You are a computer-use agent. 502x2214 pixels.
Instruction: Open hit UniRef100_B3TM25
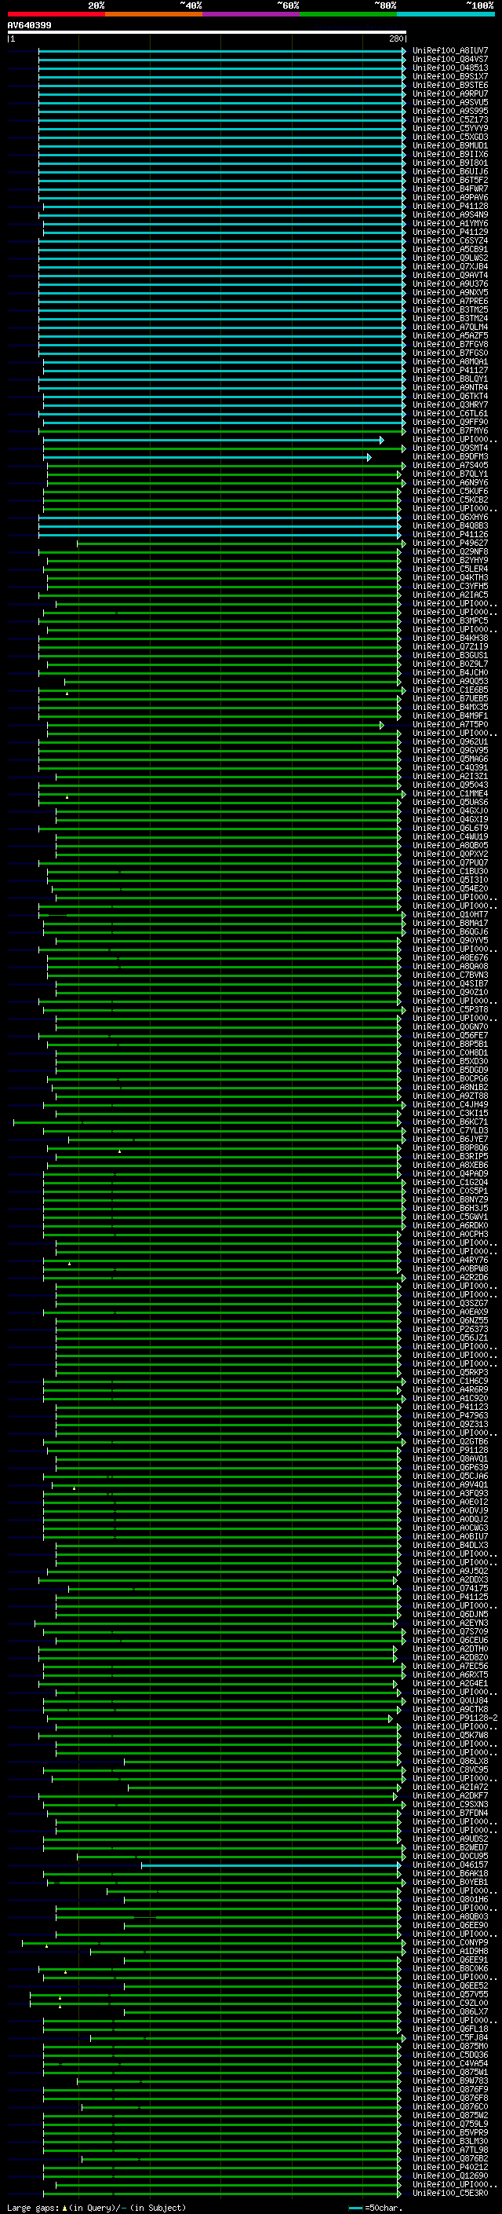point(450,309)
